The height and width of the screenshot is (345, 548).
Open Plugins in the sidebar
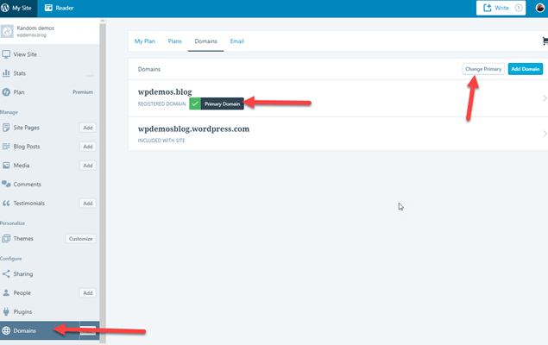pyautogui.click(x=50, y=311)
